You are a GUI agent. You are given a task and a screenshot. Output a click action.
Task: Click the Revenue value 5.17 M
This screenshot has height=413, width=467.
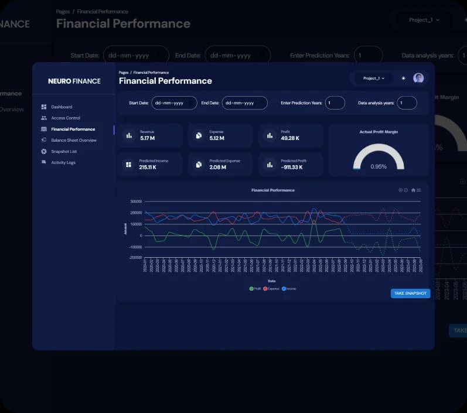[x=148, y=138]
